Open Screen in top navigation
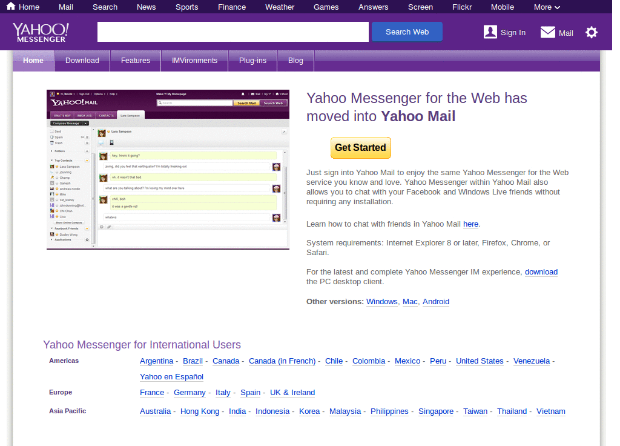The width and height of the screenshot is (620, 446). click(420, 7)
